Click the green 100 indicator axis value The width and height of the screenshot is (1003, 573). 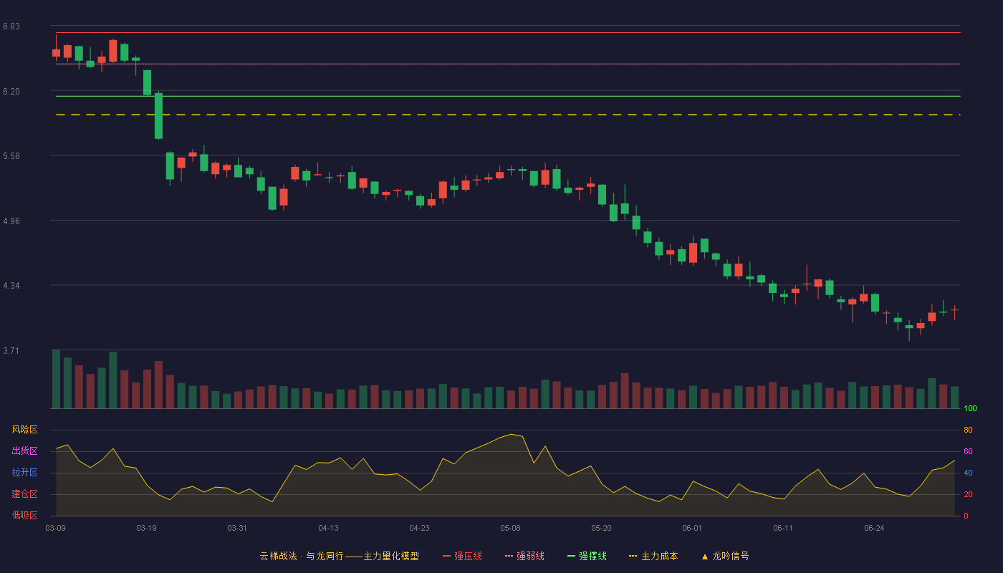(971, 408)
